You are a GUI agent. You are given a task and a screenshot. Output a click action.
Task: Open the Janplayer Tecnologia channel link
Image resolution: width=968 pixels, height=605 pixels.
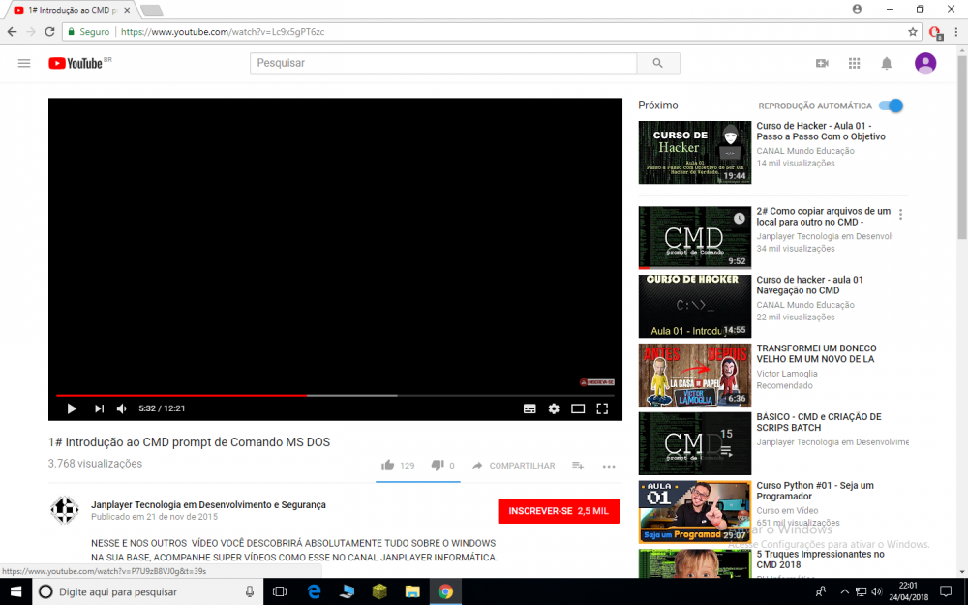pos(208,504)
